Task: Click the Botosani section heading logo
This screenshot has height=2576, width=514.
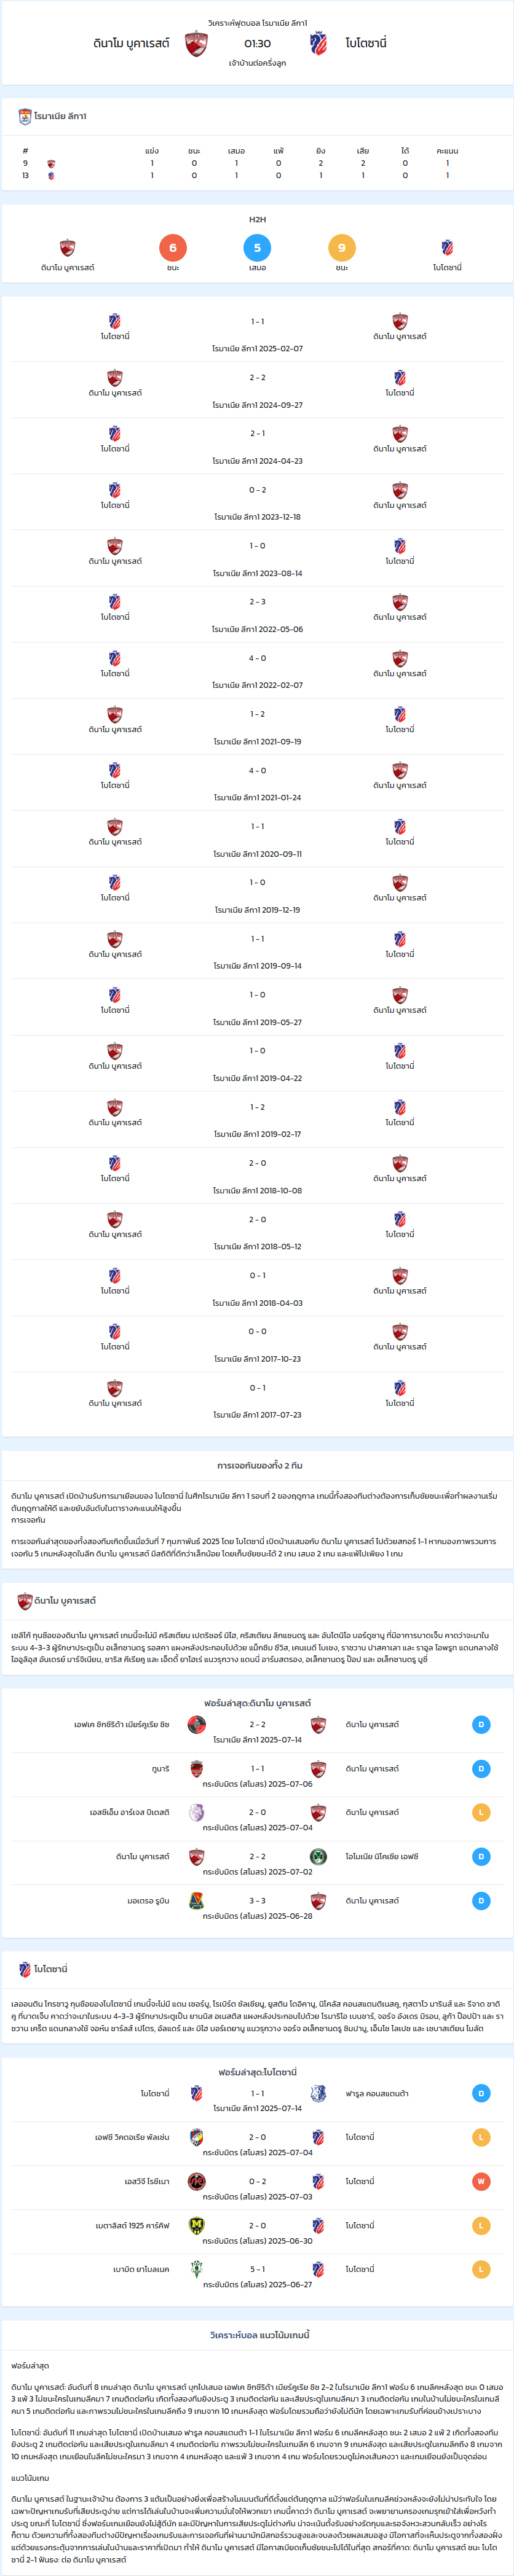Action: pos(25,1968)
